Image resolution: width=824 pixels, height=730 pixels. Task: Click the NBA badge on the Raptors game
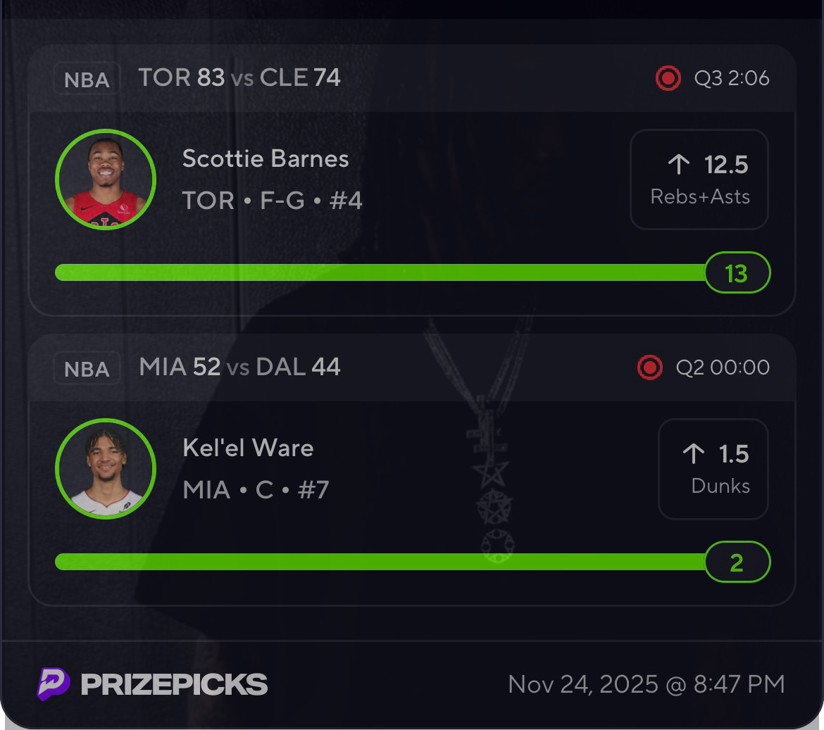tap(87, 79)
